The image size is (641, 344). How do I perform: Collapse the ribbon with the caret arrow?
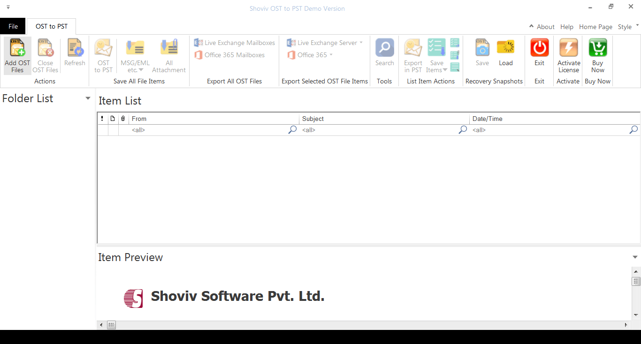[x=531, y=26]
